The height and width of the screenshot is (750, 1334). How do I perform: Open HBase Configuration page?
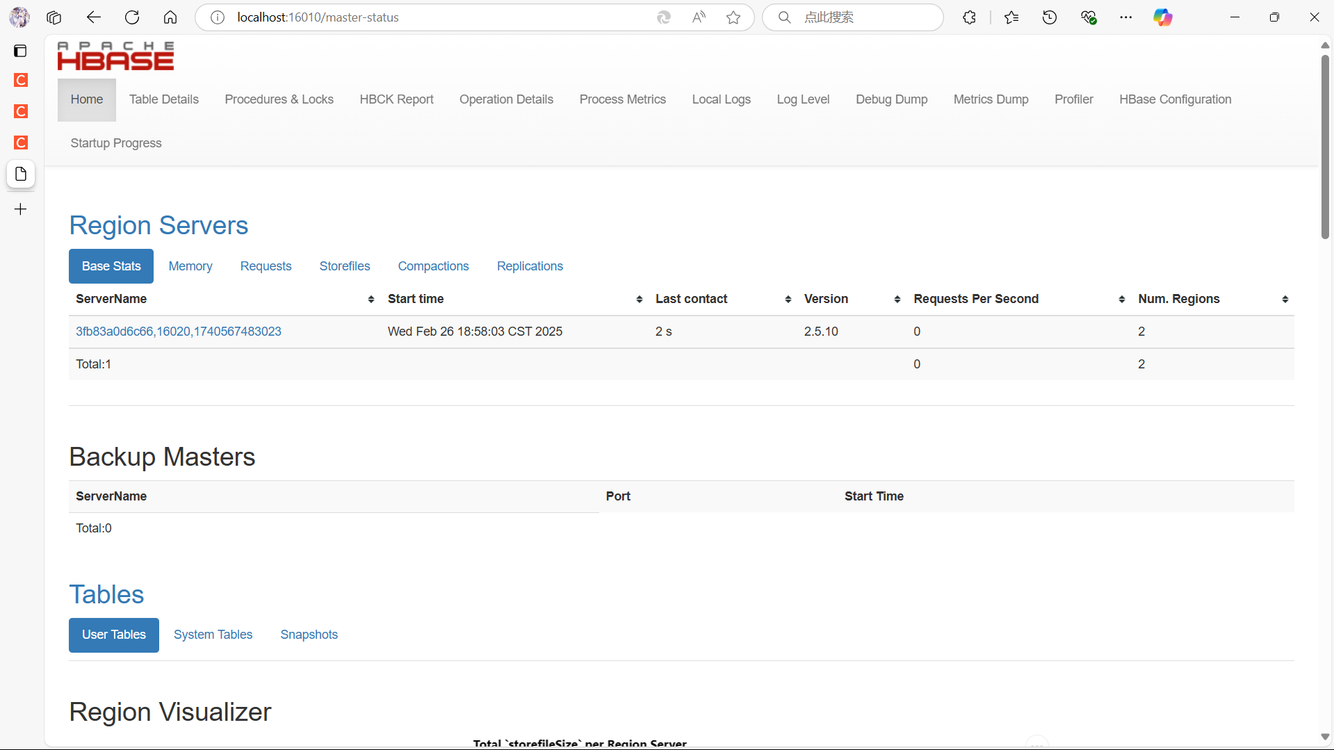[1175, 99]
